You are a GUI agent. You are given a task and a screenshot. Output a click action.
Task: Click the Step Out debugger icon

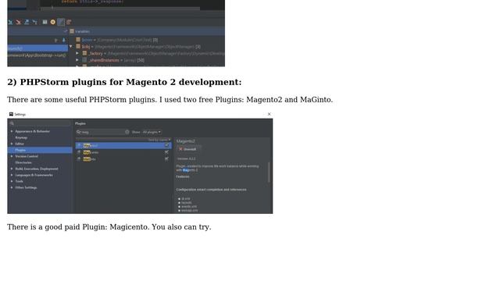[x=27, y=22]
